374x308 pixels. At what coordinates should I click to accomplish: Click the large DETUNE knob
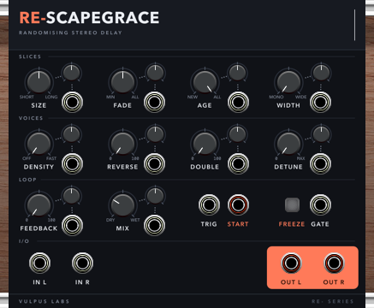tap(288, 143)
